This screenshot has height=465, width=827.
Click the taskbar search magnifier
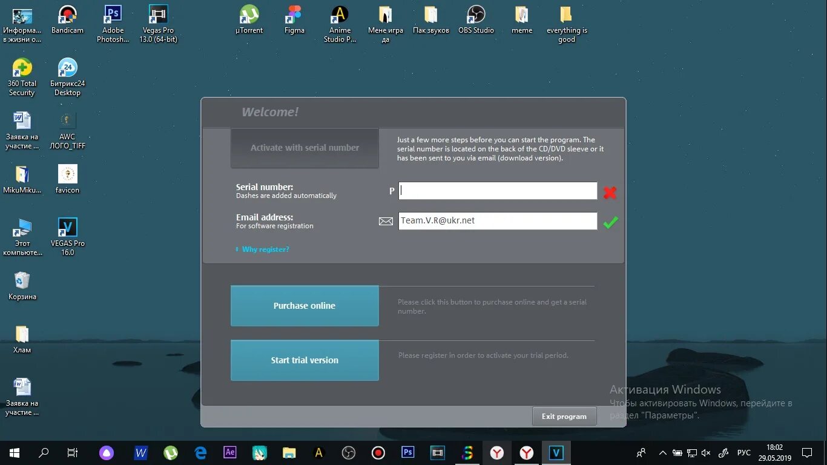(44, 452)
